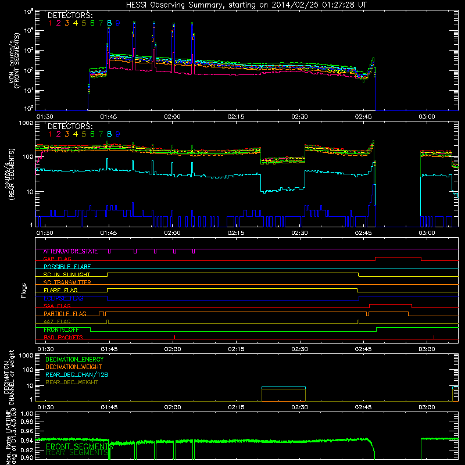
Task: Click the SC_IN_SUNLIGHT flag label
Action: pyautogui.click(x=67, y=274)
